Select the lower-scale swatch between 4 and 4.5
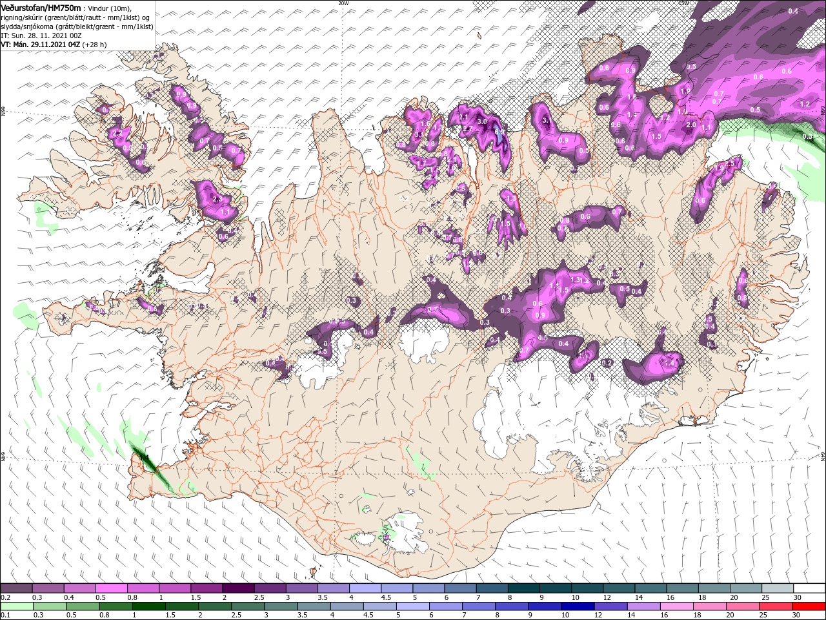Screen dimensions: 826x620 coord(347,606)
